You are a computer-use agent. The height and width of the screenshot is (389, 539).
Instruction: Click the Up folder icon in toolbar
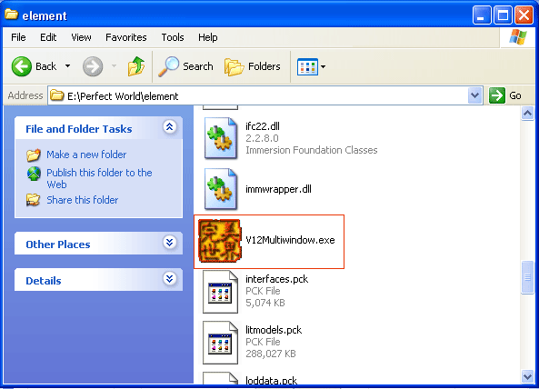[136, 66]
